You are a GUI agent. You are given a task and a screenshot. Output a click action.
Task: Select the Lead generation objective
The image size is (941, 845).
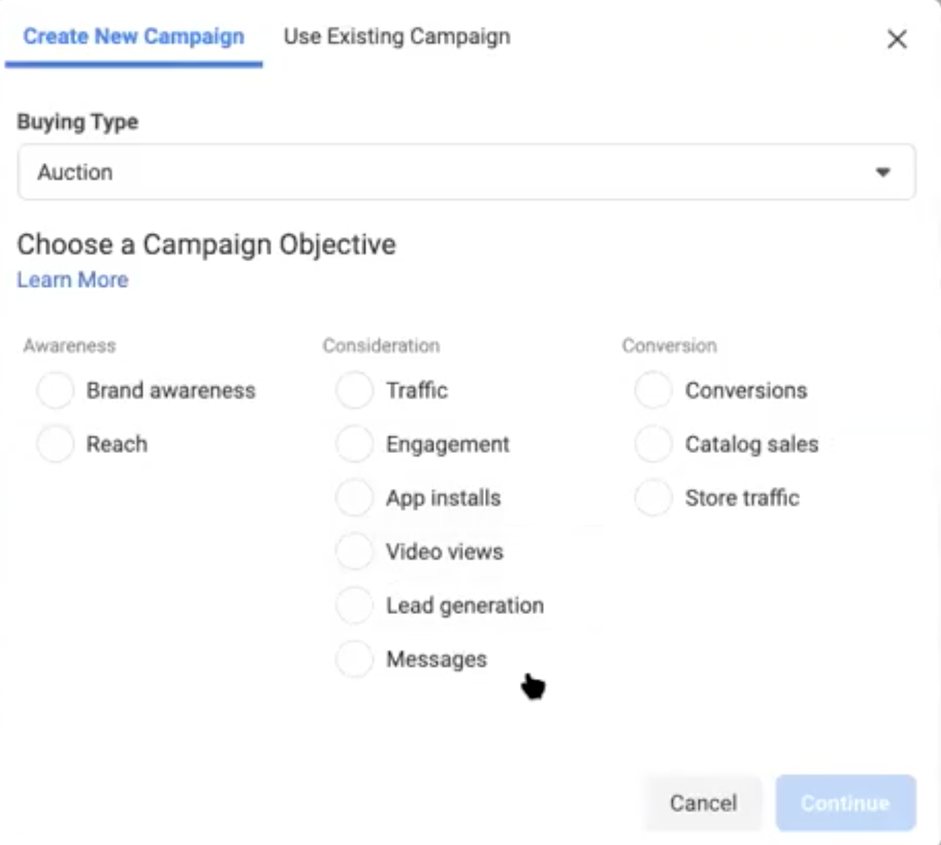354,606
